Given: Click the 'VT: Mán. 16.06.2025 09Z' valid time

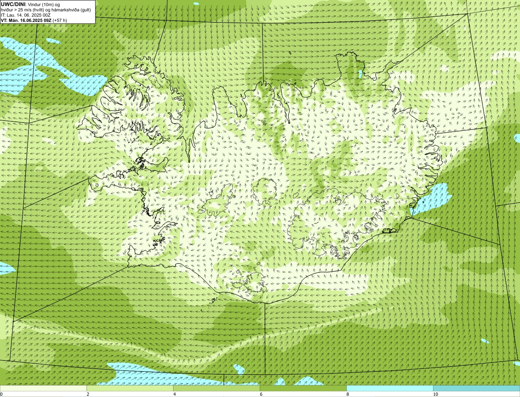Looking at the screenshot, I should click(x=26, y=20).
